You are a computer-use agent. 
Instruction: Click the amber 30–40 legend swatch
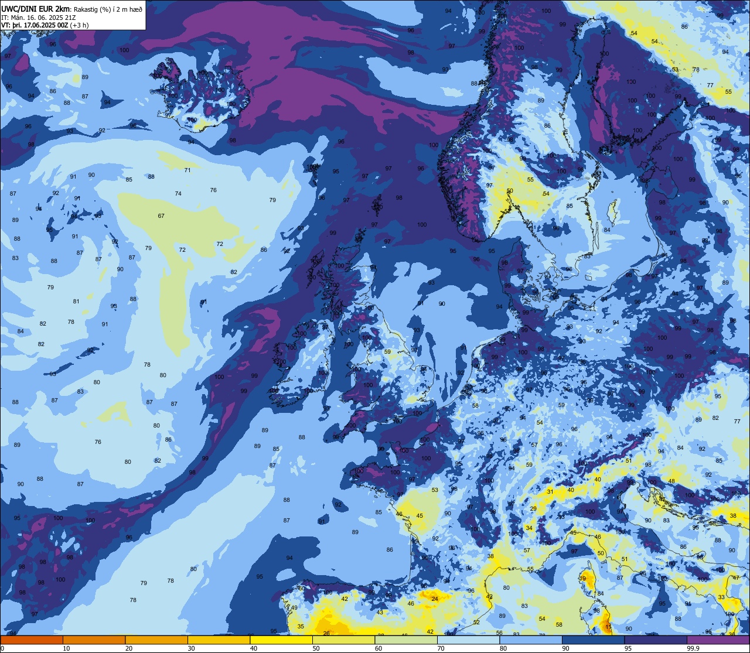[x=219, y=640]
